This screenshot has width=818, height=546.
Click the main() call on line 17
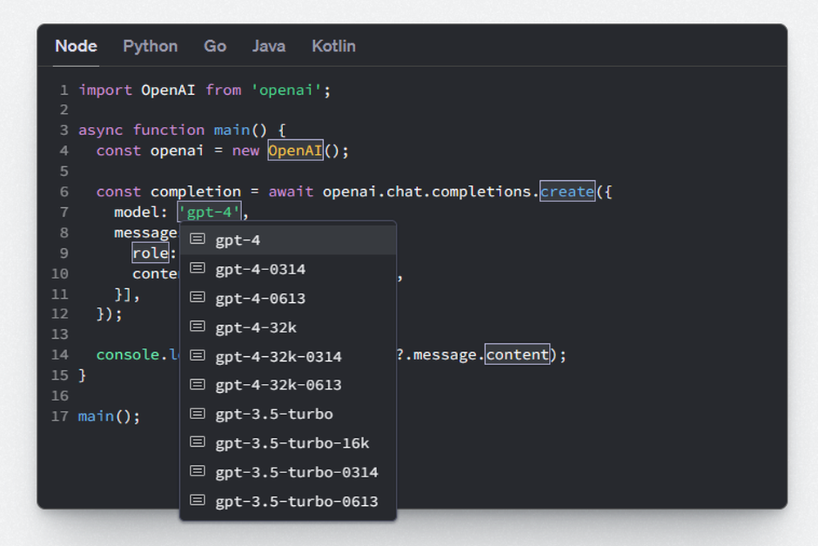coord(109,417)
